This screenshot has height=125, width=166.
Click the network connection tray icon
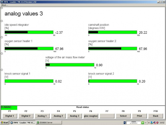point(152,123)
